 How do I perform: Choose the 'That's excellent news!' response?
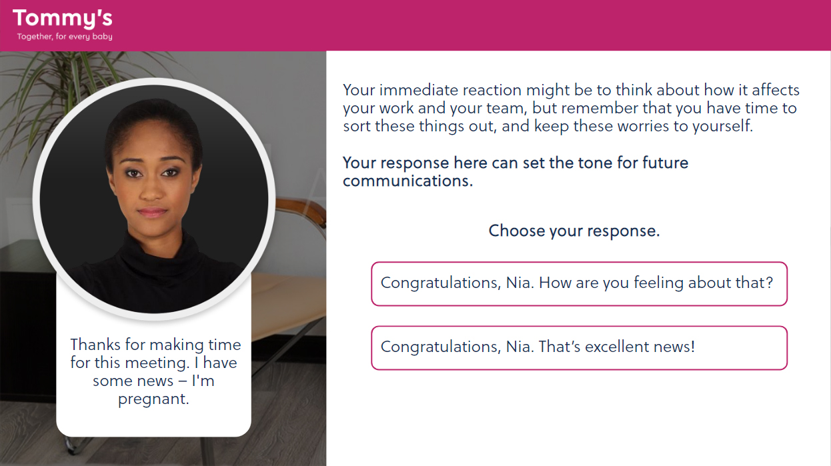(579, 348)
